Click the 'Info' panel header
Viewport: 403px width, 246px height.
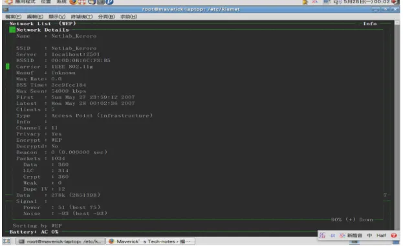(x=370, y=24)
